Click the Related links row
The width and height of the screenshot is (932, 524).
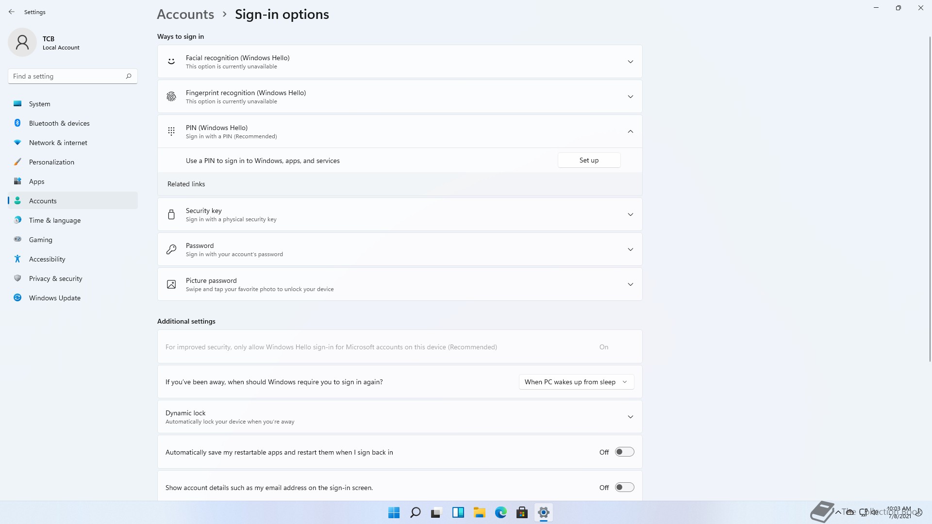399,184
